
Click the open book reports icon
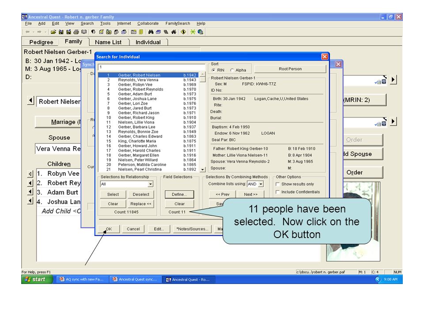pyautogui.click(x=84, y=32)
